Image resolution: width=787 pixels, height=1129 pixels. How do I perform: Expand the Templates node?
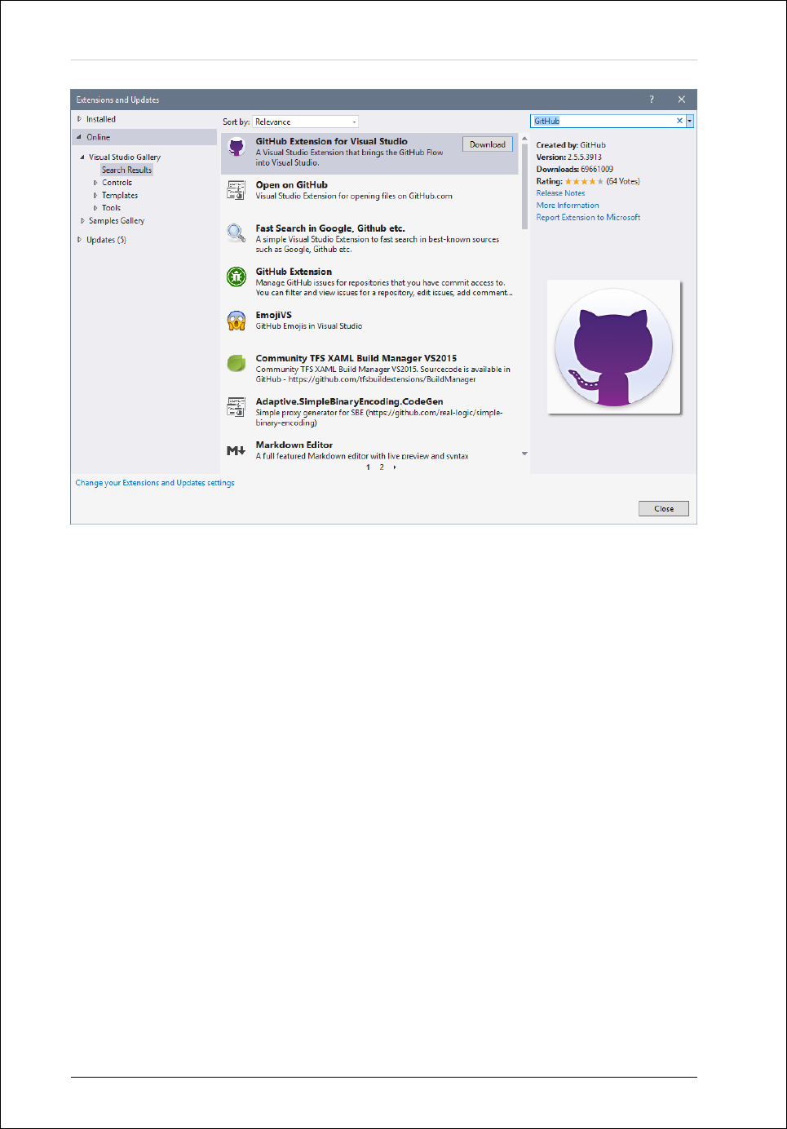pyautogui.click(x=95, y=196)
